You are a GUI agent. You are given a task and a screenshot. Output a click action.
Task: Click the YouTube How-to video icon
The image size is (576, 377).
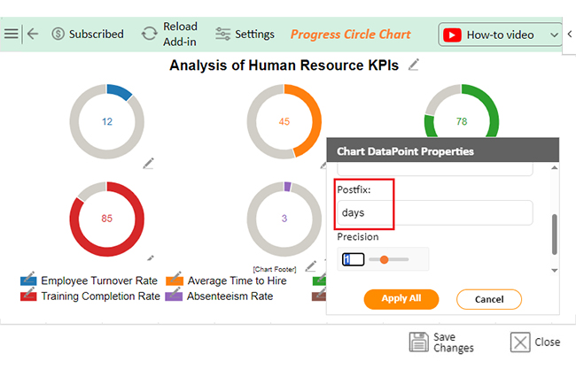coord(452,35)
